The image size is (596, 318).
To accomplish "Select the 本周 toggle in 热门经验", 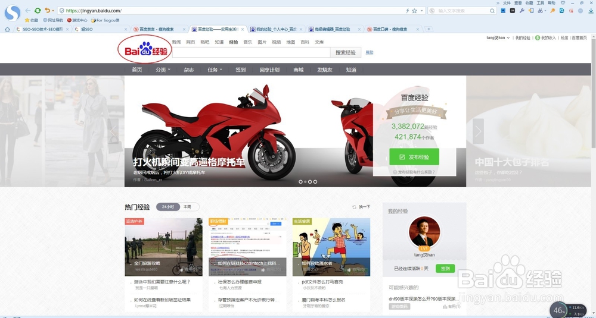I will click(x=188, y=207).
